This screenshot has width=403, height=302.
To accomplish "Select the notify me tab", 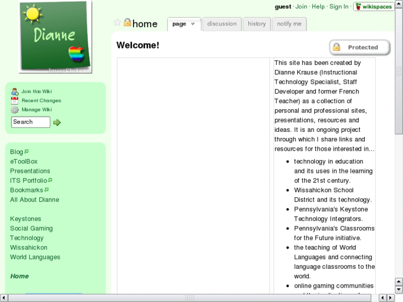I will (289, 24).
